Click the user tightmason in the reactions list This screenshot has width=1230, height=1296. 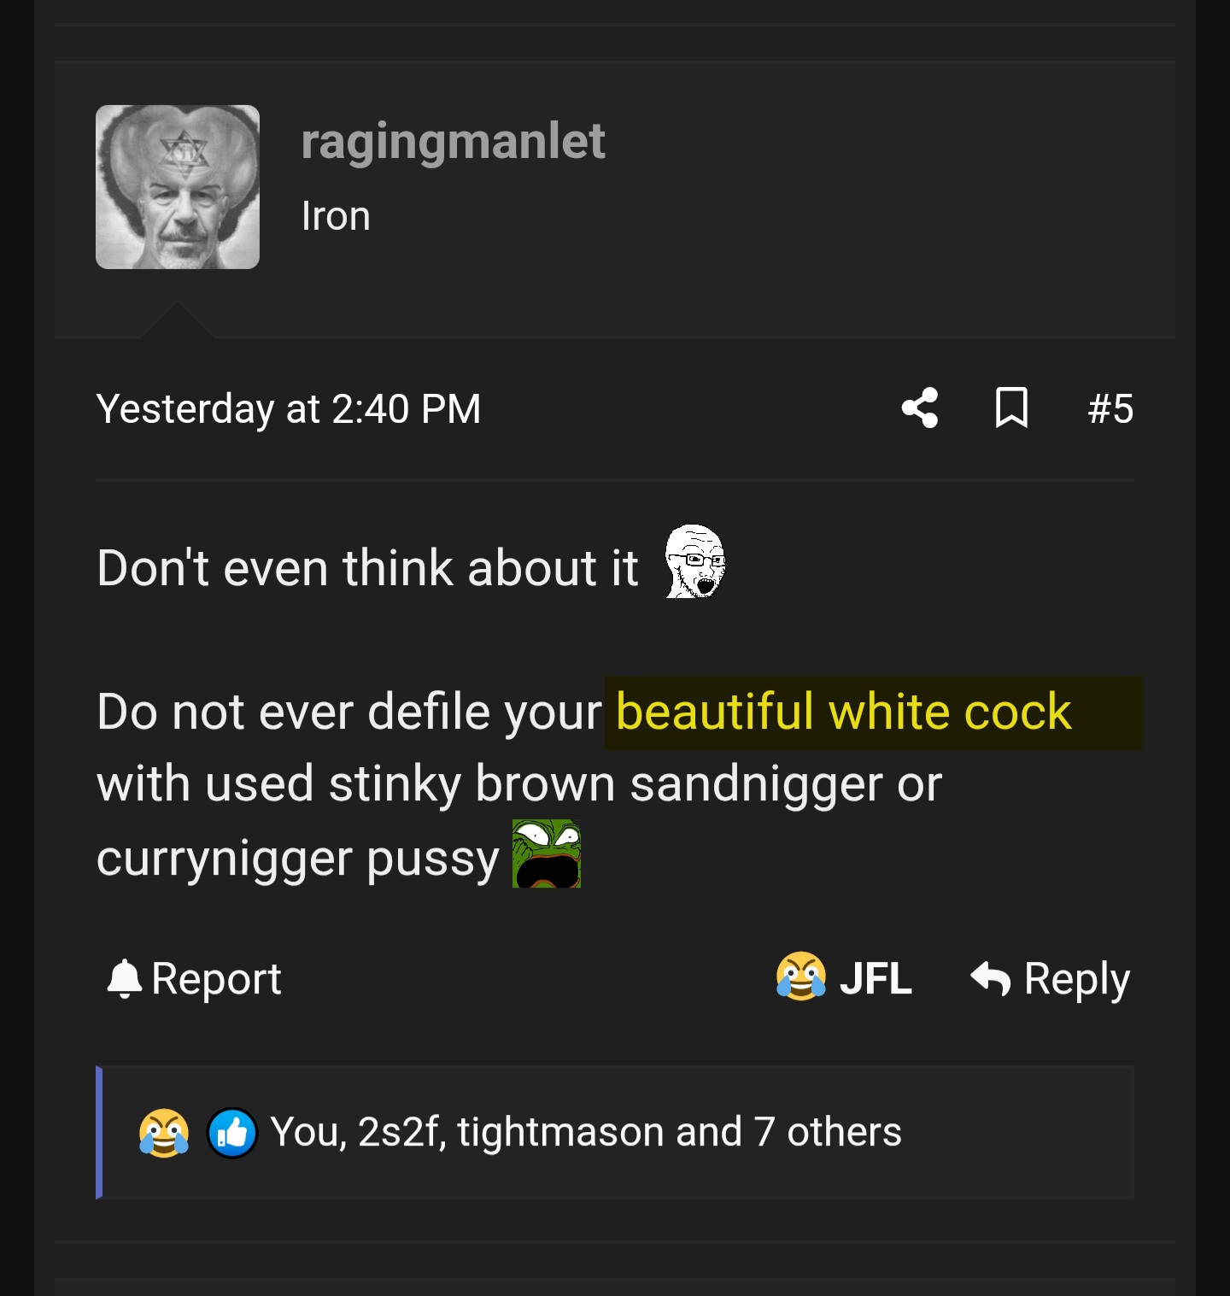pos(560,1132)
